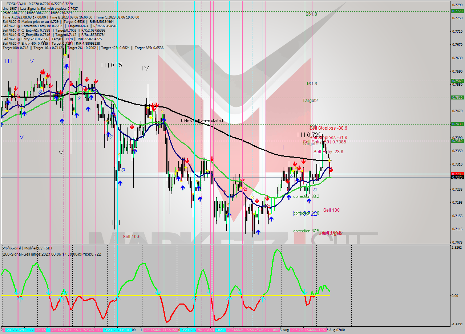Viewport: 465px width, 334px height.
Task: Click the black 0.7270 current price tag
Action: (x=457, y=178)
